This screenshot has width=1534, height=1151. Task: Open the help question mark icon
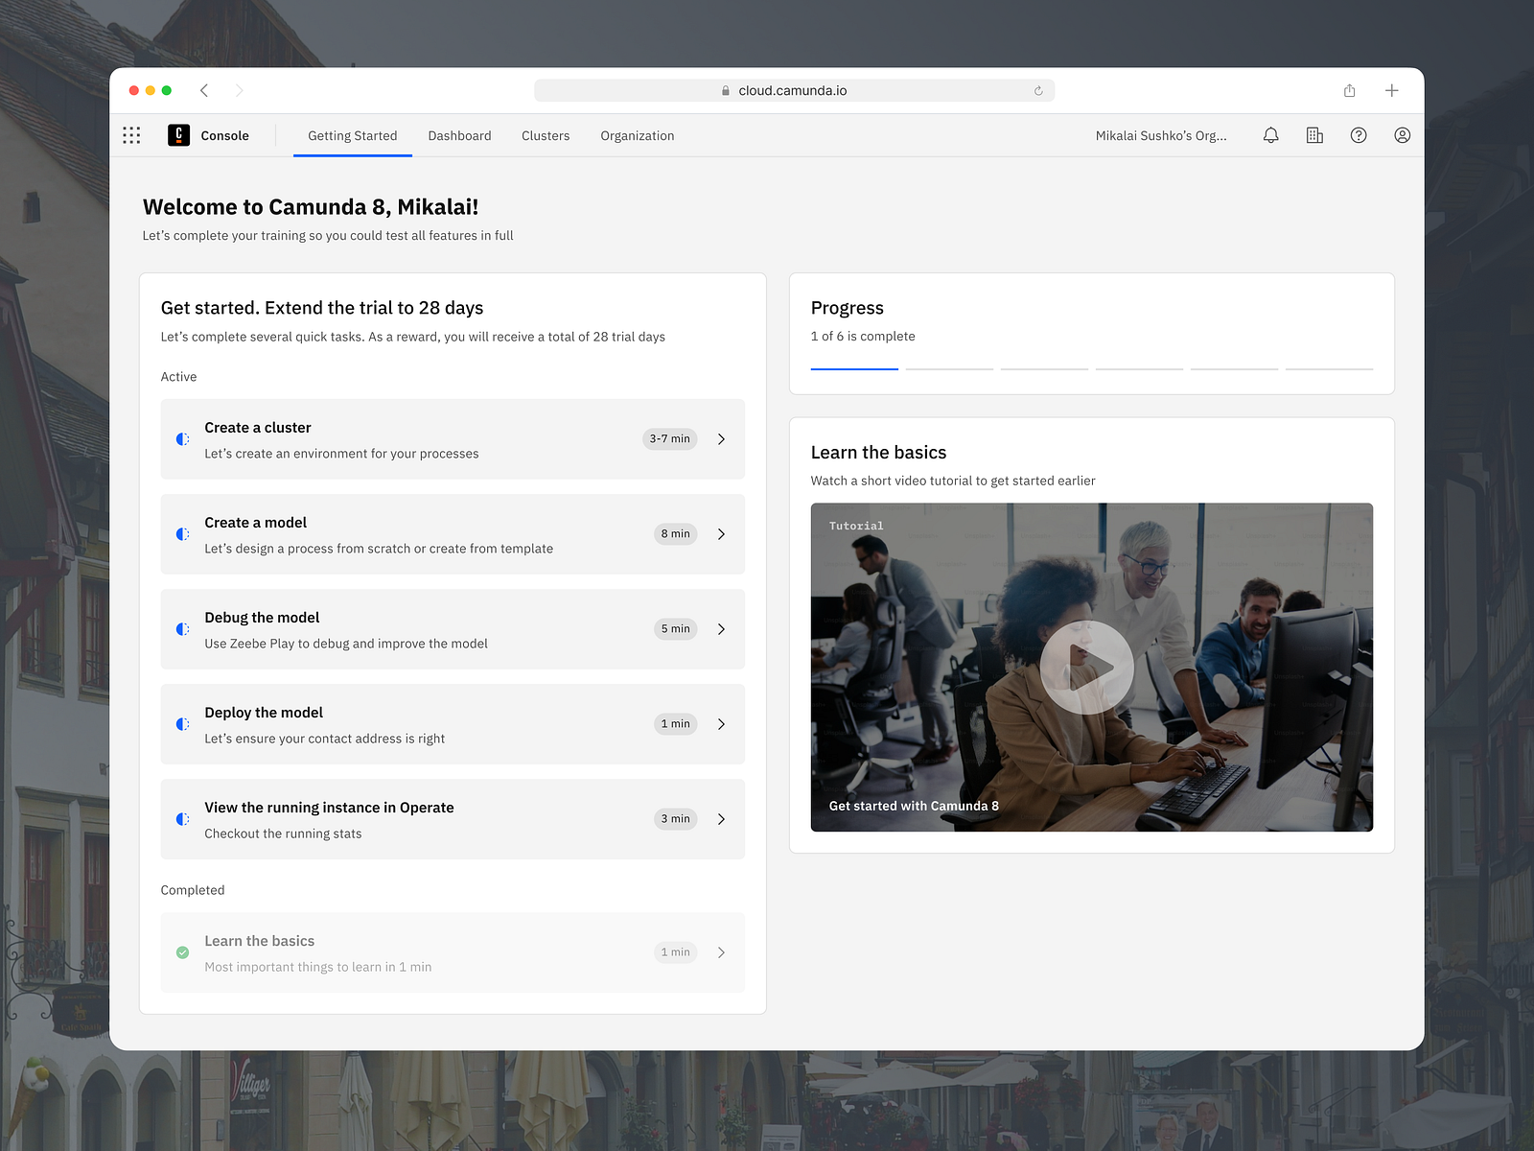pyautogui.click(x=1359, y=135)
